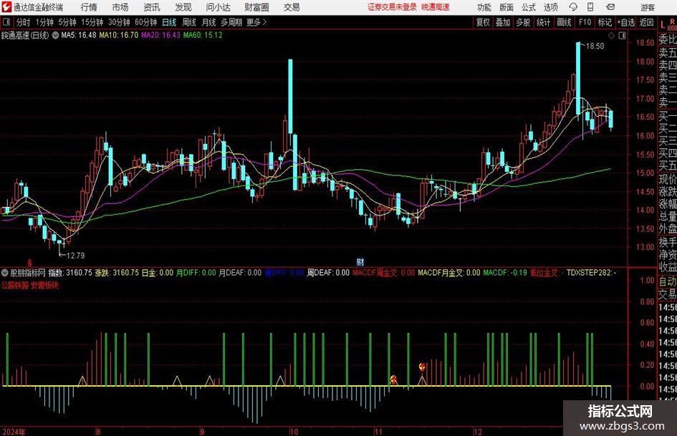Click the L indicator in the right panel
This screenshot has width=677, height=436.
(x=663, y=24)
